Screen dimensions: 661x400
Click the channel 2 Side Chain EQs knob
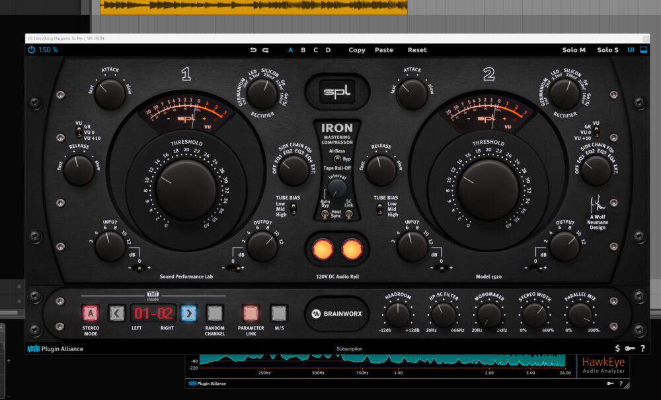(596, 170)
